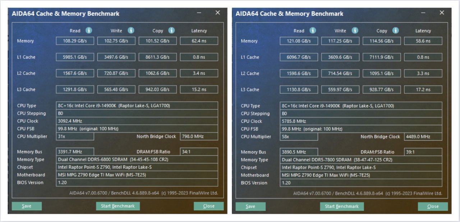Minimize the left AIDA64 window
This screenshot has width=460, height=222.
coord(199,13)
